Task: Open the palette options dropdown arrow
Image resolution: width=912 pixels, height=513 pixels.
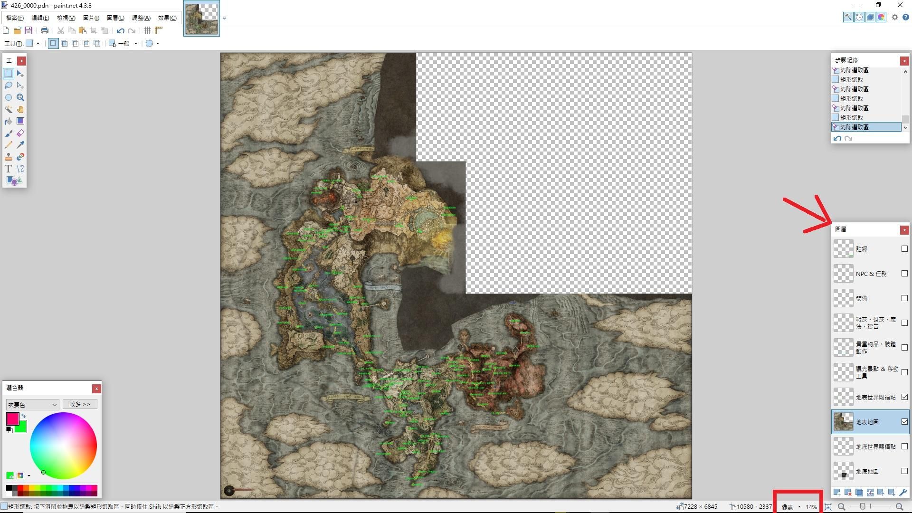Action: [29, 475]
